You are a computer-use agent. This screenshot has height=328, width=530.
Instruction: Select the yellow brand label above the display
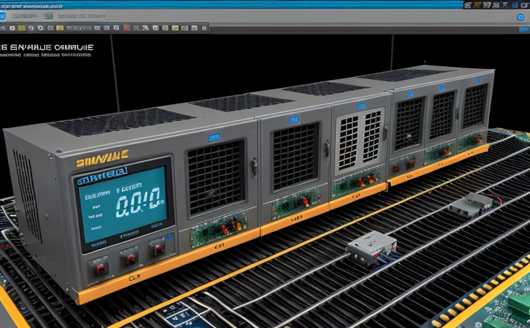[x=102, y=159]
